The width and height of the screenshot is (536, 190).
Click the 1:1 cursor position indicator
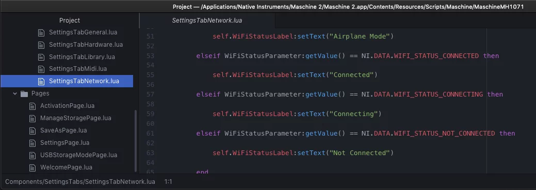pos(168,182)
